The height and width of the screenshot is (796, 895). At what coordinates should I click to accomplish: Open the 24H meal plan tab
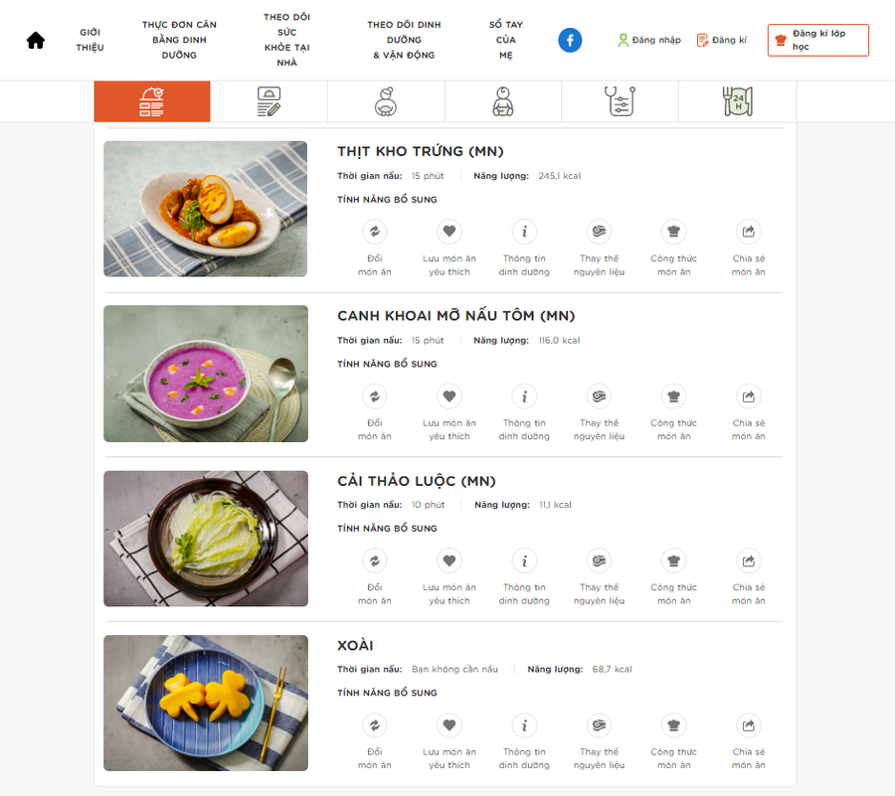click(x=737, y=101)
